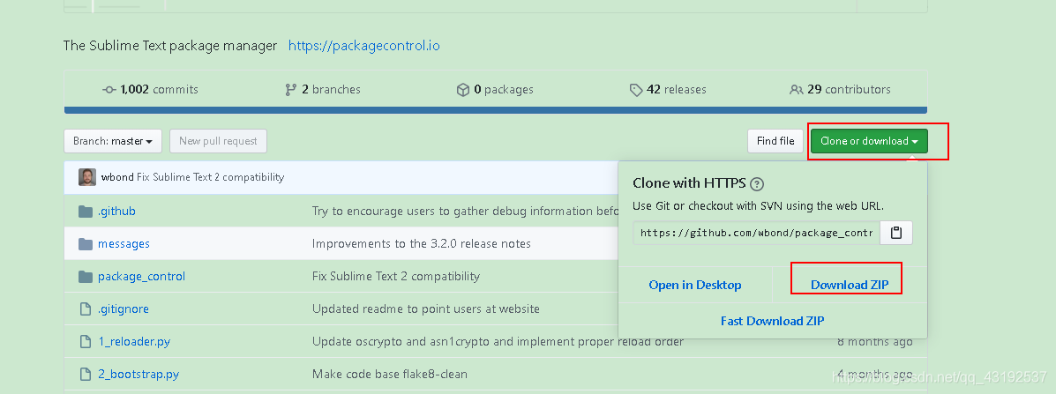Open the .github folder
Screen dimensions: 1056x394
(x=116, y=212)
